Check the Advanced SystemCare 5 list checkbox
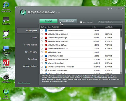Viewport: 126px width, 101px height. [x=42, y=63]
